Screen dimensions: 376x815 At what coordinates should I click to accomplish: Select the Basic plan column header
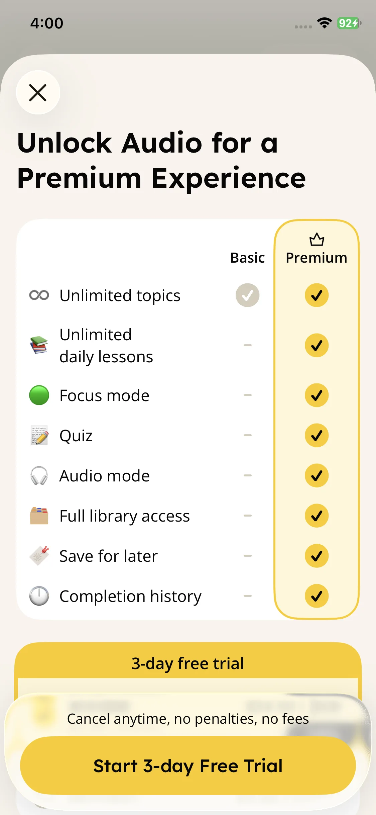247,258
